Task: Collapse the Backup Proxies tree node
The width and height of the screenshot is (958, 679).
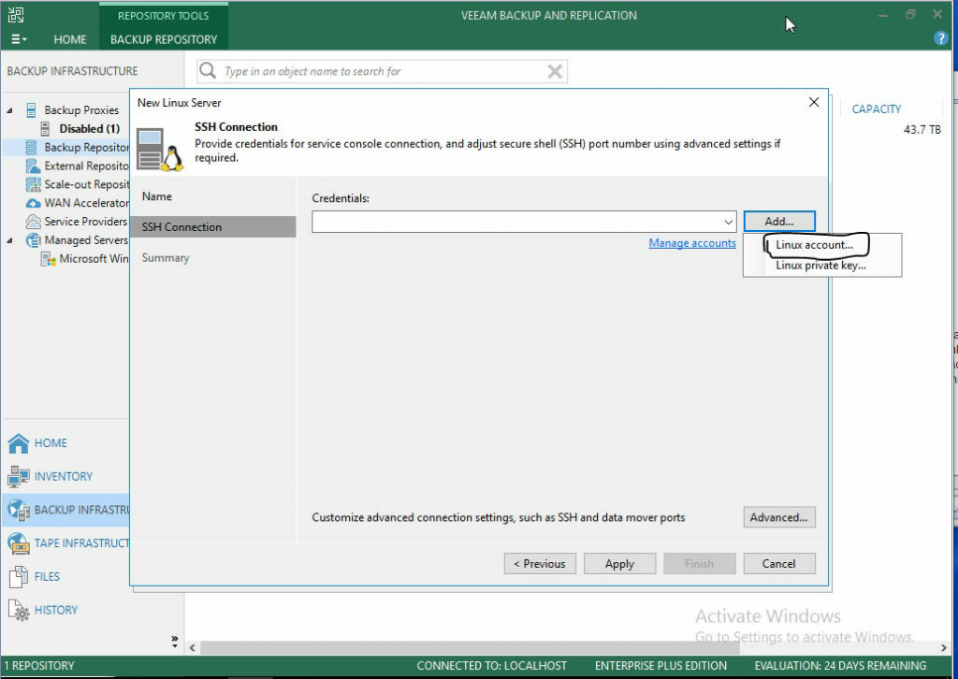Action: [9, 110]
